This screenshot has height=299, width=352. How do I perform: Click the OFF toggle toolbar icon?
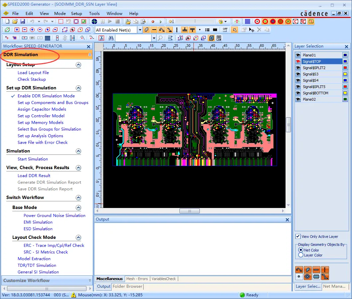click(225, 30)
